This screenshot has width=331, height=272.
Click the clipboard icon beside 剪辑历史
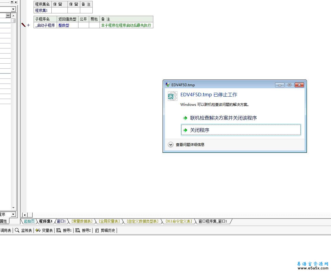[x=97, y=230]
